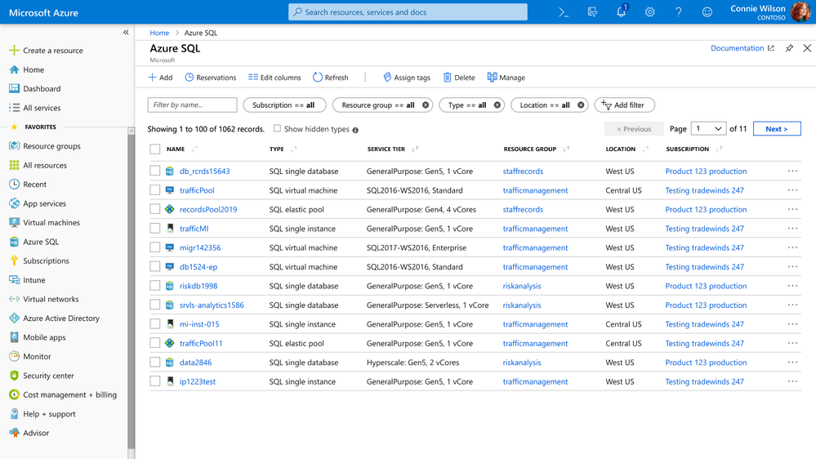The height and width of the screenshot is (459, 816).
Task: Click Edit columns command
Action: (x=274, y=78)
